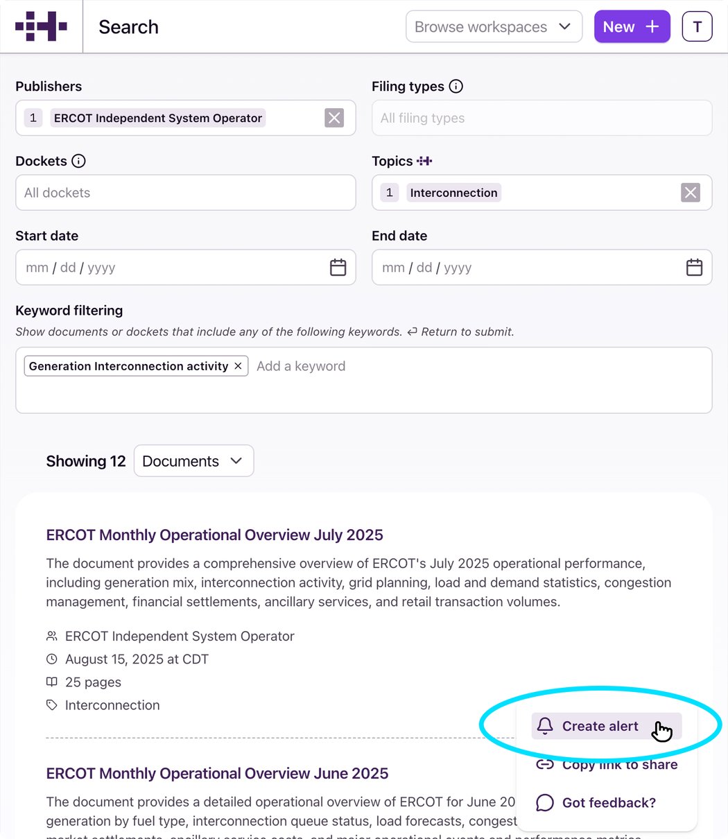Clear the Interconnection topic filter
Viewport: 728px width, 839px height.
pos(690,192)
